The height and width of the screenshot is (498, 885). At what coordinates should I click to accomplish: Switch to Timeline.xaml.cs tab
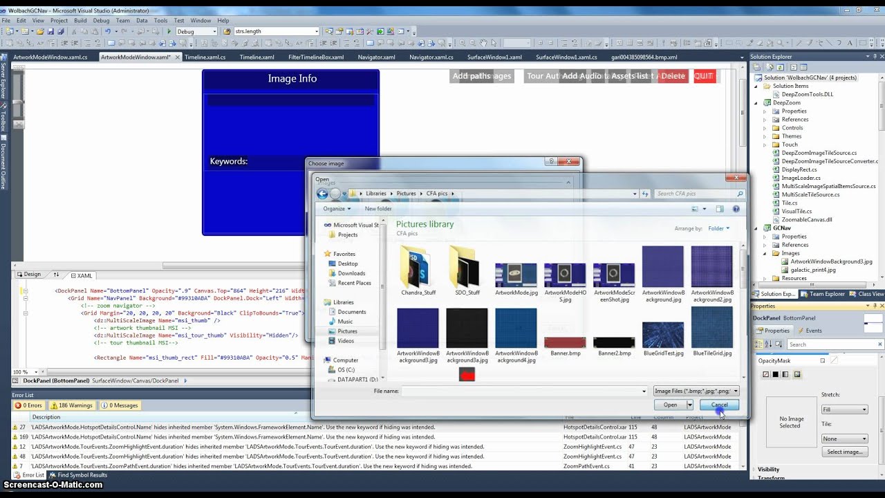point(205,57)
